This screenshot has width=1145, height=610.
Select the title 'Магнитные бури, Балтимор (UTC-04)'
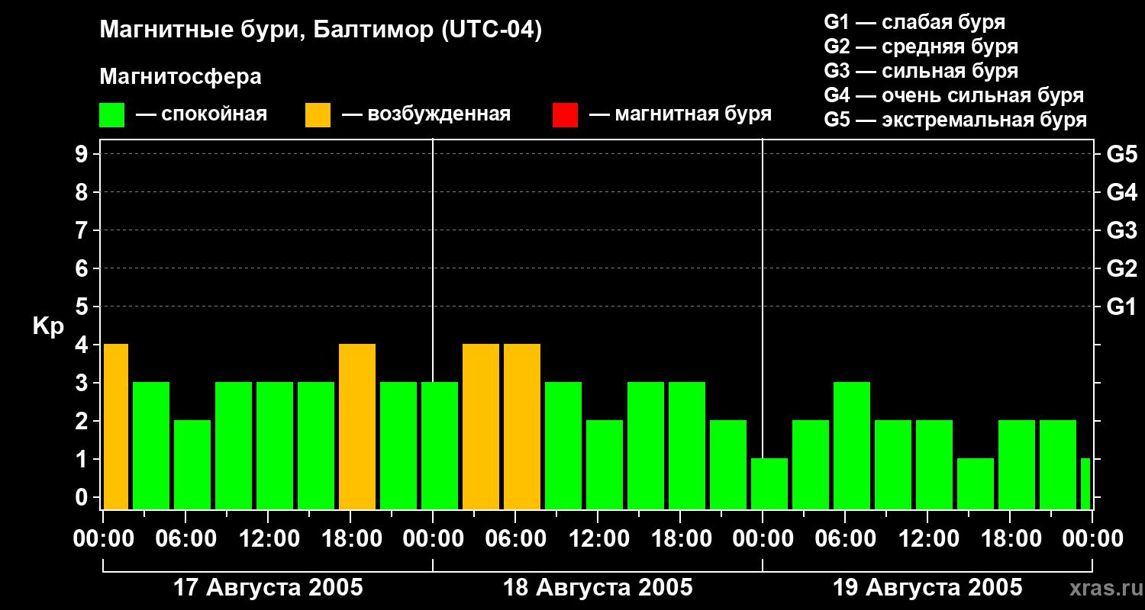(x=321, y=30)
